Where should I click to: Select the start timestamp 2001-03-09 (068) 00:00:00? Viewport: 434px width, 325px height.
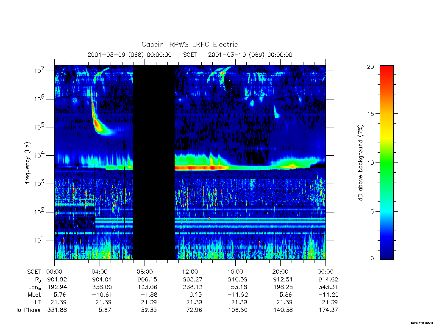click(x=130, y=55)
